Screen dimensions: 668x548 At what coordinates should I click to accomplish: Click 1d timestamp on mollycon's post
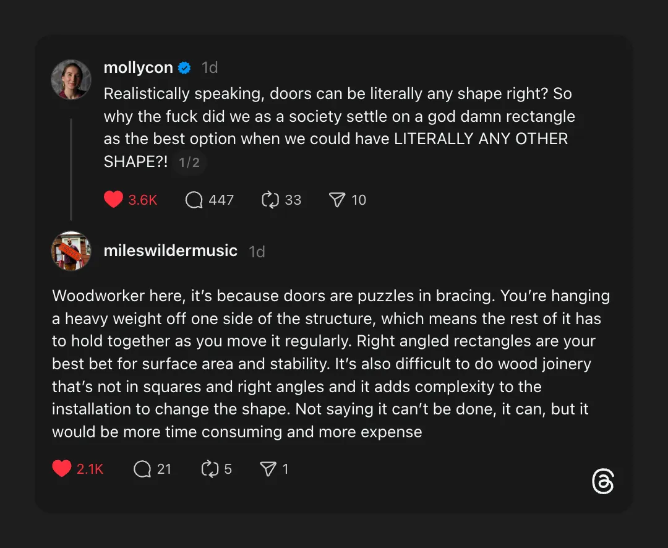(210, 67)
